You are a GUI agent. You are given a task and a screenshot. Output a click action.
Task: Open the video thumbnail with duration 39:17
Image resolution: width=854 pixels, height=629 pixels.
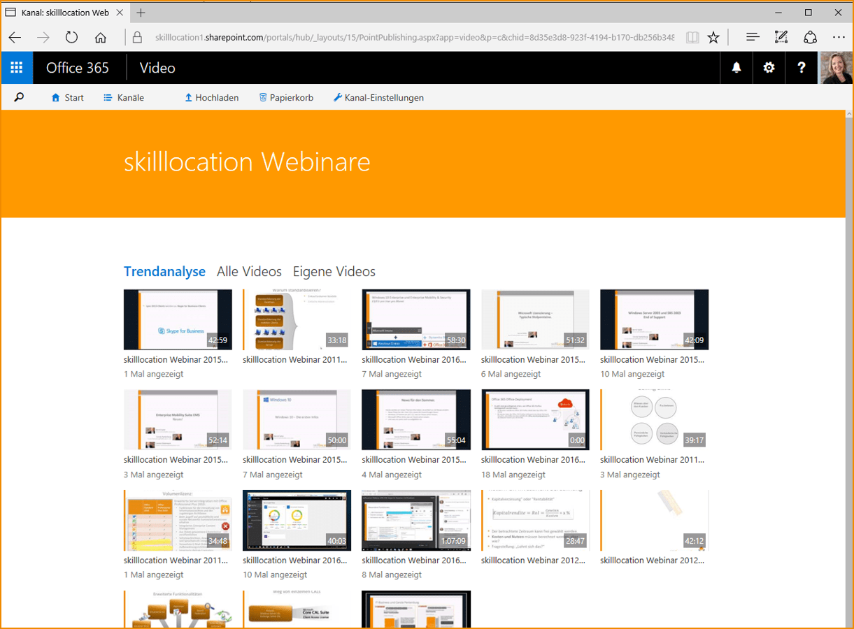654,419
